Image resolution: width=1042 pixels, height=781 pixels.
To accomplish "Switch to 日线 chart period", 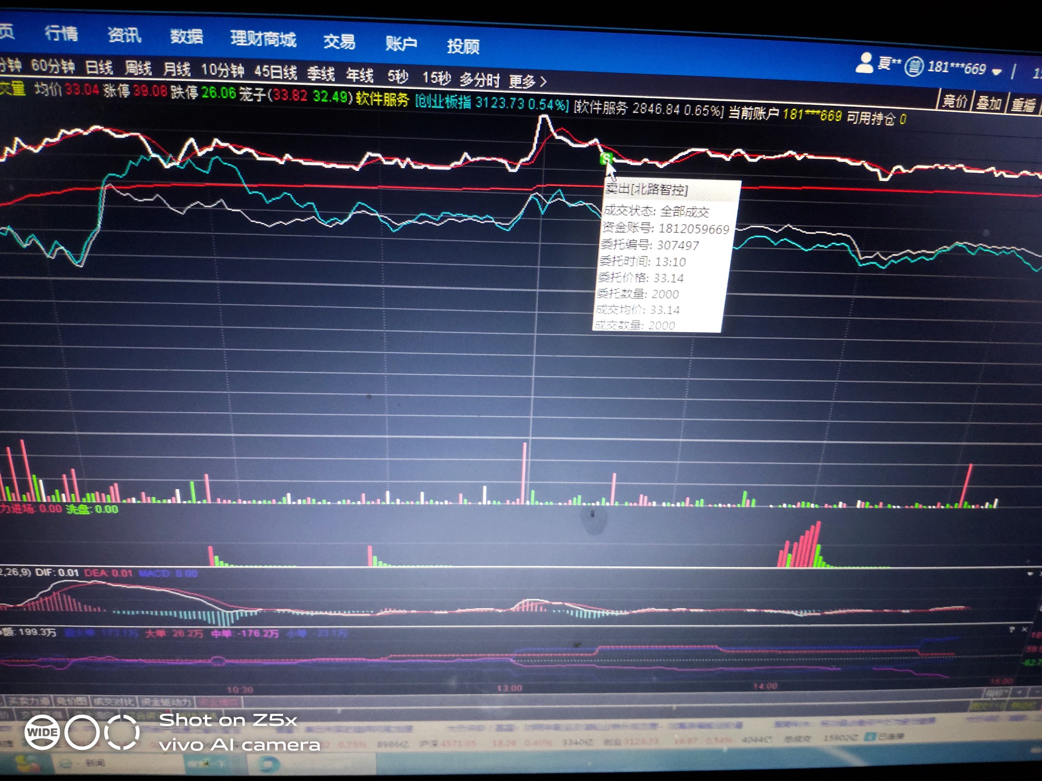I will 99,67.
